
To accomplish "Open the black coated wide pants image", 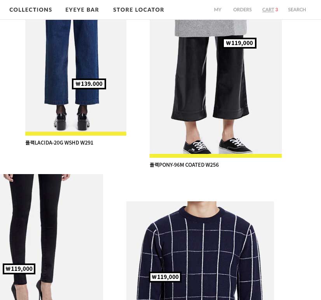I will tap(216, 87).
